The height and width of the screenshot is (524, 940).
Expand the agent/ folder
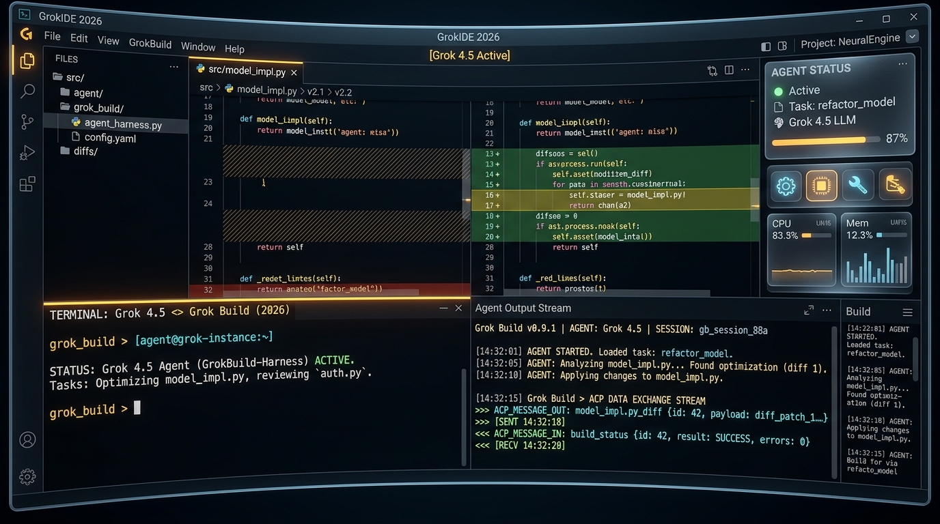coord(81,92)
